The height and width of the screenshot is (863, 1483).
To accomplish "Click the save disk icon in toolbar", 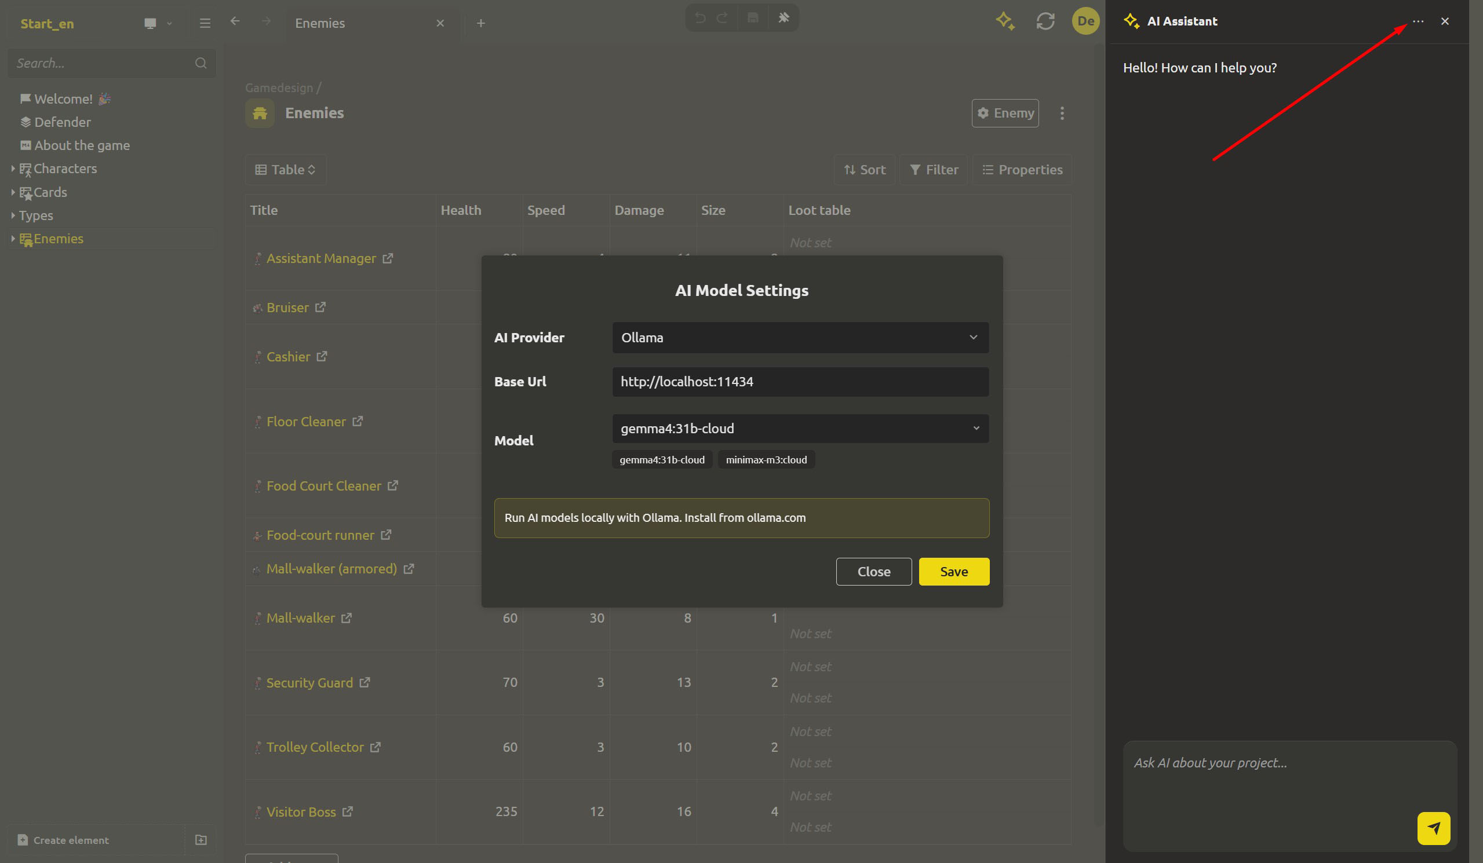I will [x=753, y=17].
